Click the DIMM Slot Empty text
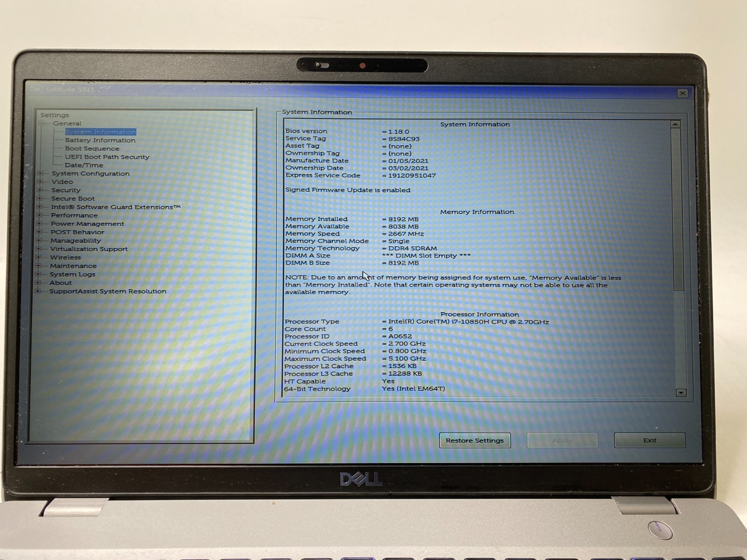 [x=426, y=255]
